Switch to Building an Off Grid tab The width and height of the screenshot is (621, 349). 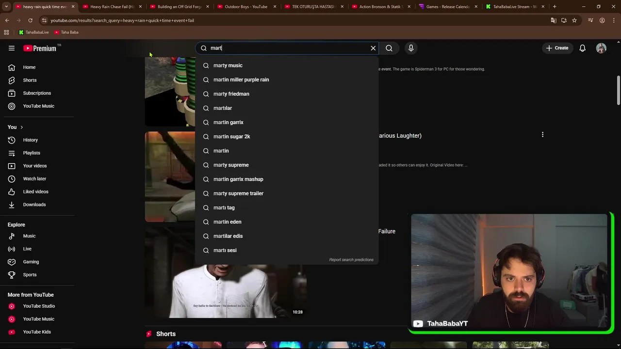pyautogui.click(x=180, y=7)
